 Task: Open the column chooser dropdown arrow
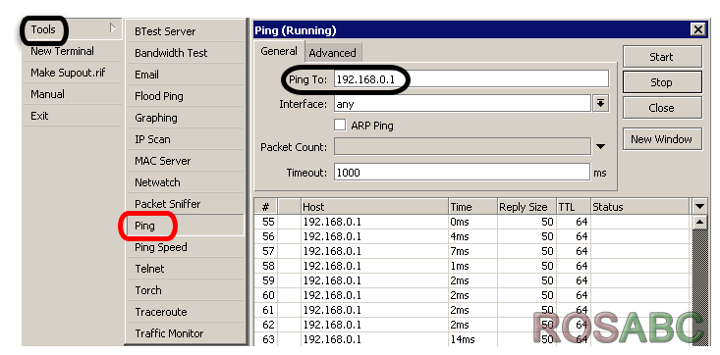(699, 206)
